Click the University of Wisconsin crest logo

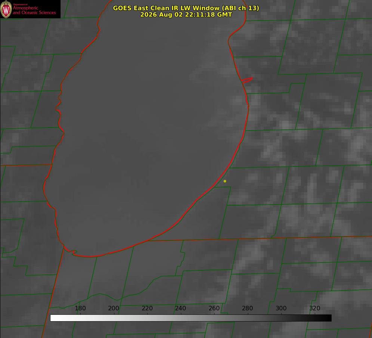[x=6, y=9]
